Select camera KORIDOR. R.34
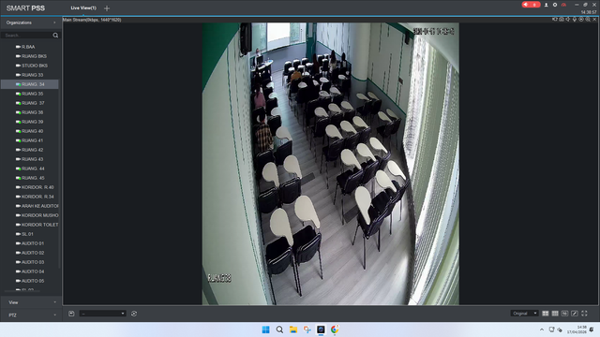Image resolution: width=600 pixels, height=337 pixels. tap(37, 197)
